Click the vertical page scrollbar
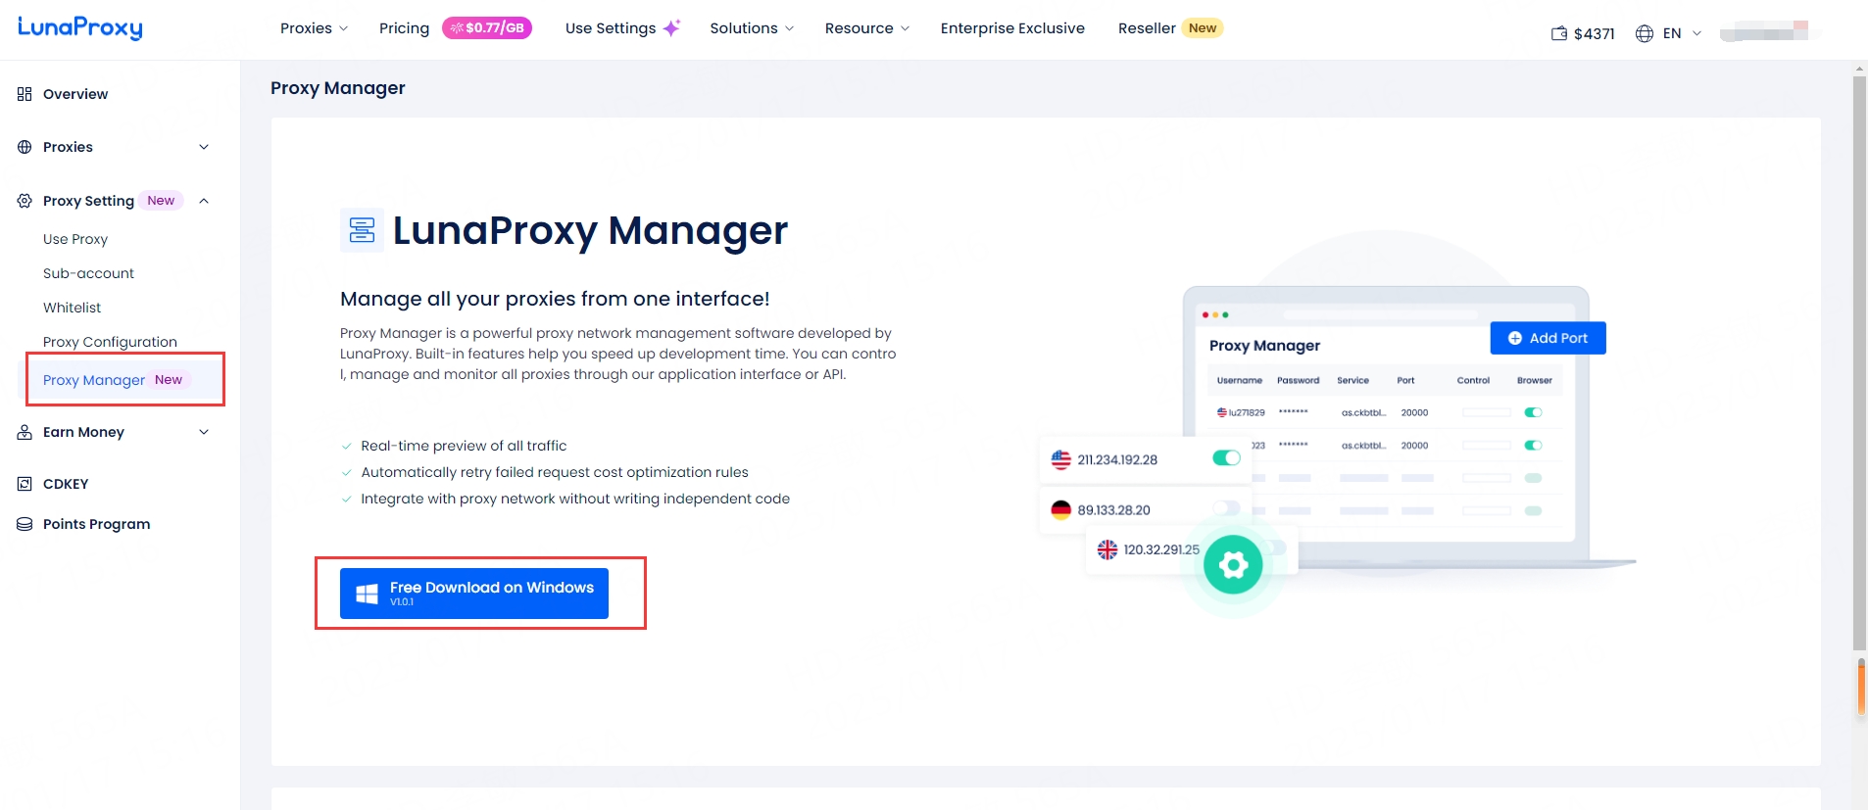Viewport: 1868px width, 810px height. (1859, 362)
